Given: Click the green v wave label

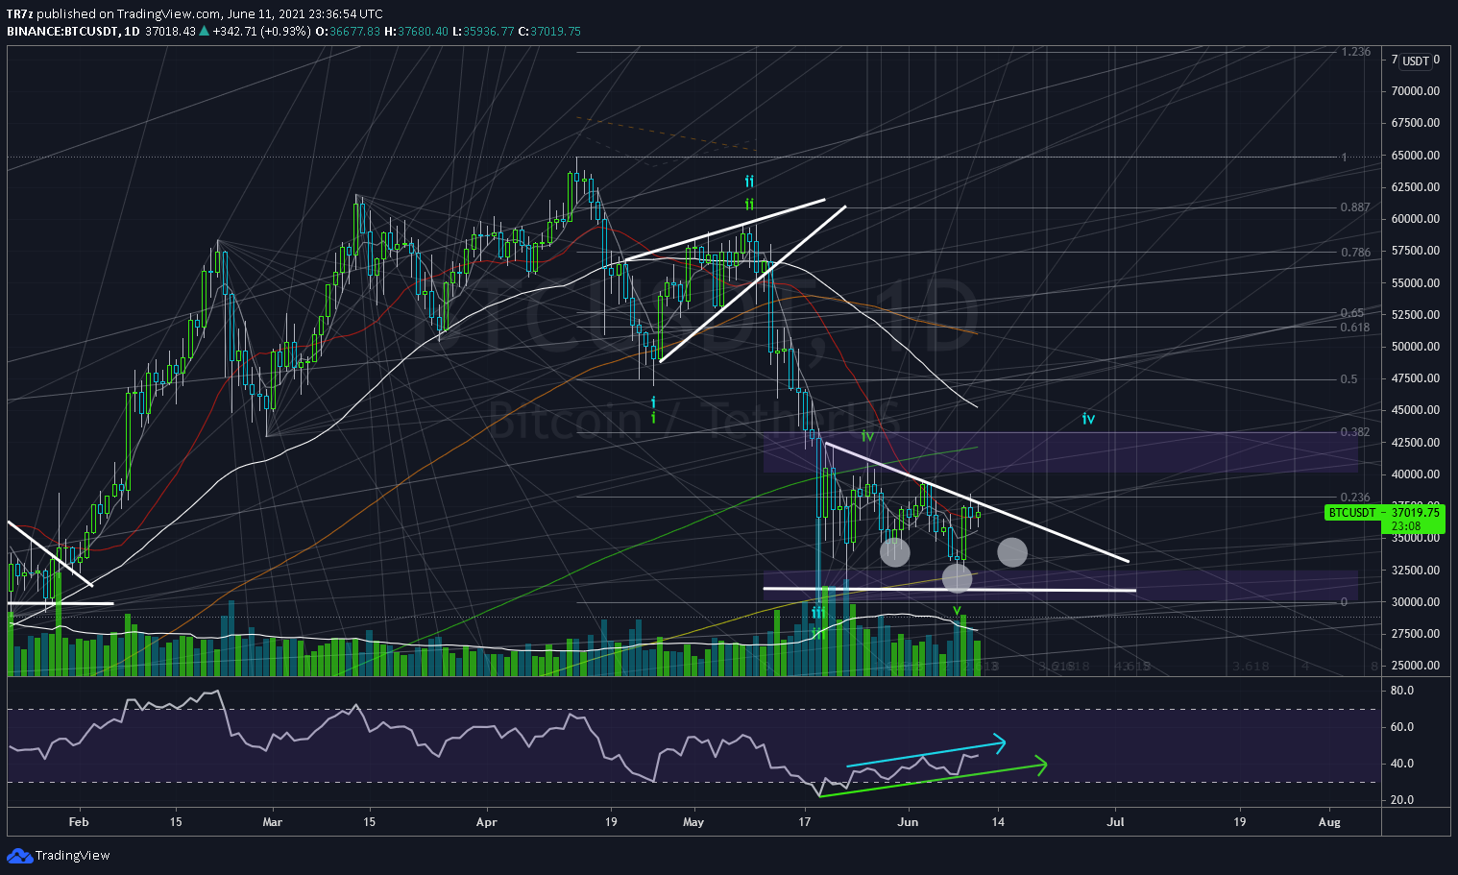Looking at the screenshot, I should tap(957, 611).
